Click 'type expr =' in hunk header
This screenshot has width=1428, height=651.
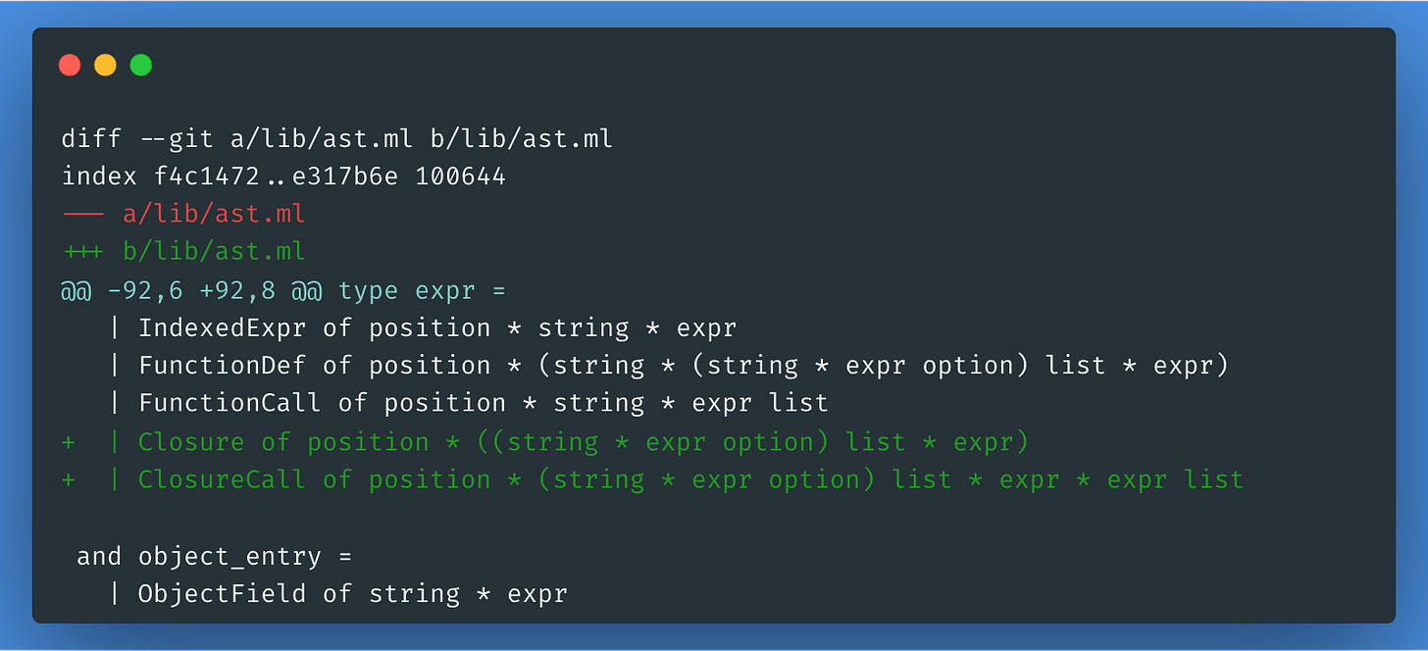[x=422, y=291]
